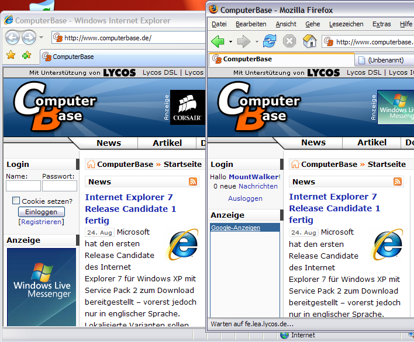
Task: Click the IE logo image in Internet Explorer article
Action: (182, 245)
